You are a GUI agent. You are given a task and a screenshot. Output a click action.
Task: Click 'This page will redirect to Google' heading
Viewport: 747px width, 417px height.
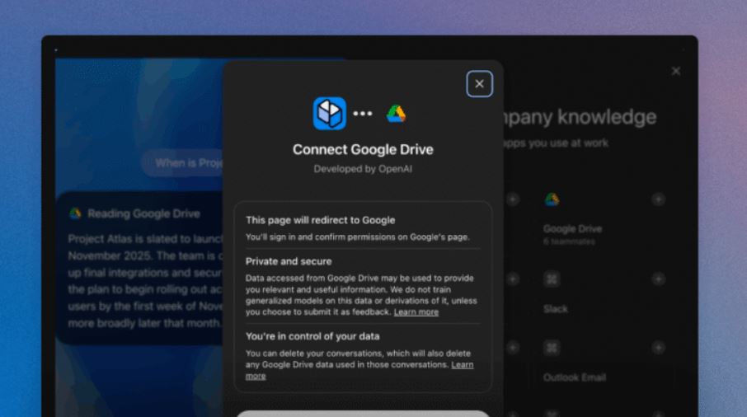[x=320, y=220]
